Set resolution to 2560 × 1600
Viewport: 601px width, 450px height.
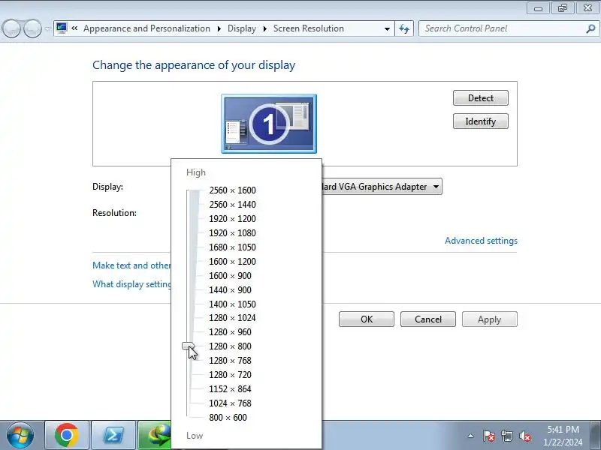pyautogui.click(x=232, y=190)
